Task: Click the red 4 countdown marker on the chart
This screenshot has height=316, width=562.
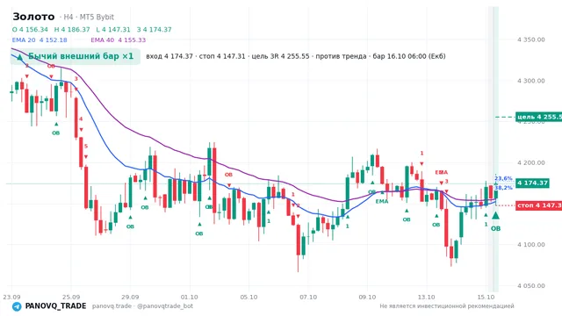Action: click(x=81, y=119)
